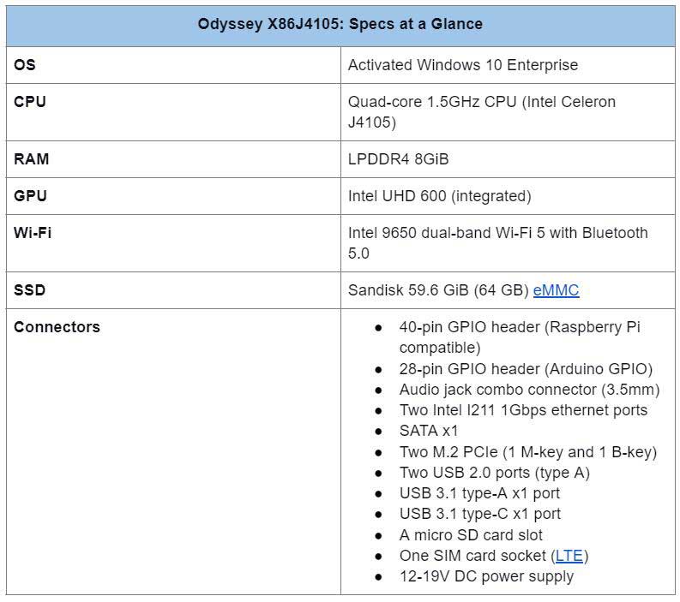Click 'Audio jack combo connector (3.5mm)' item
This screenshot has height=602, width=680.
click(529, 390)
